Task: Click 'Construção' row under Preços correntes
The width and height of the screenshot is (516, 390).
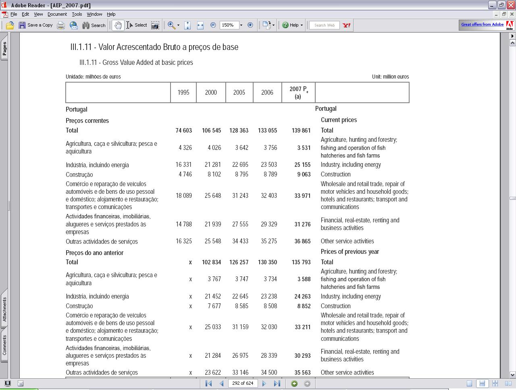Action: [79, 175]
